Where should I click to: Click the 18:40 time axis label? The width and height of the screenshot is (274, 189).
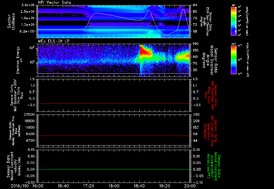pos(139,186)
